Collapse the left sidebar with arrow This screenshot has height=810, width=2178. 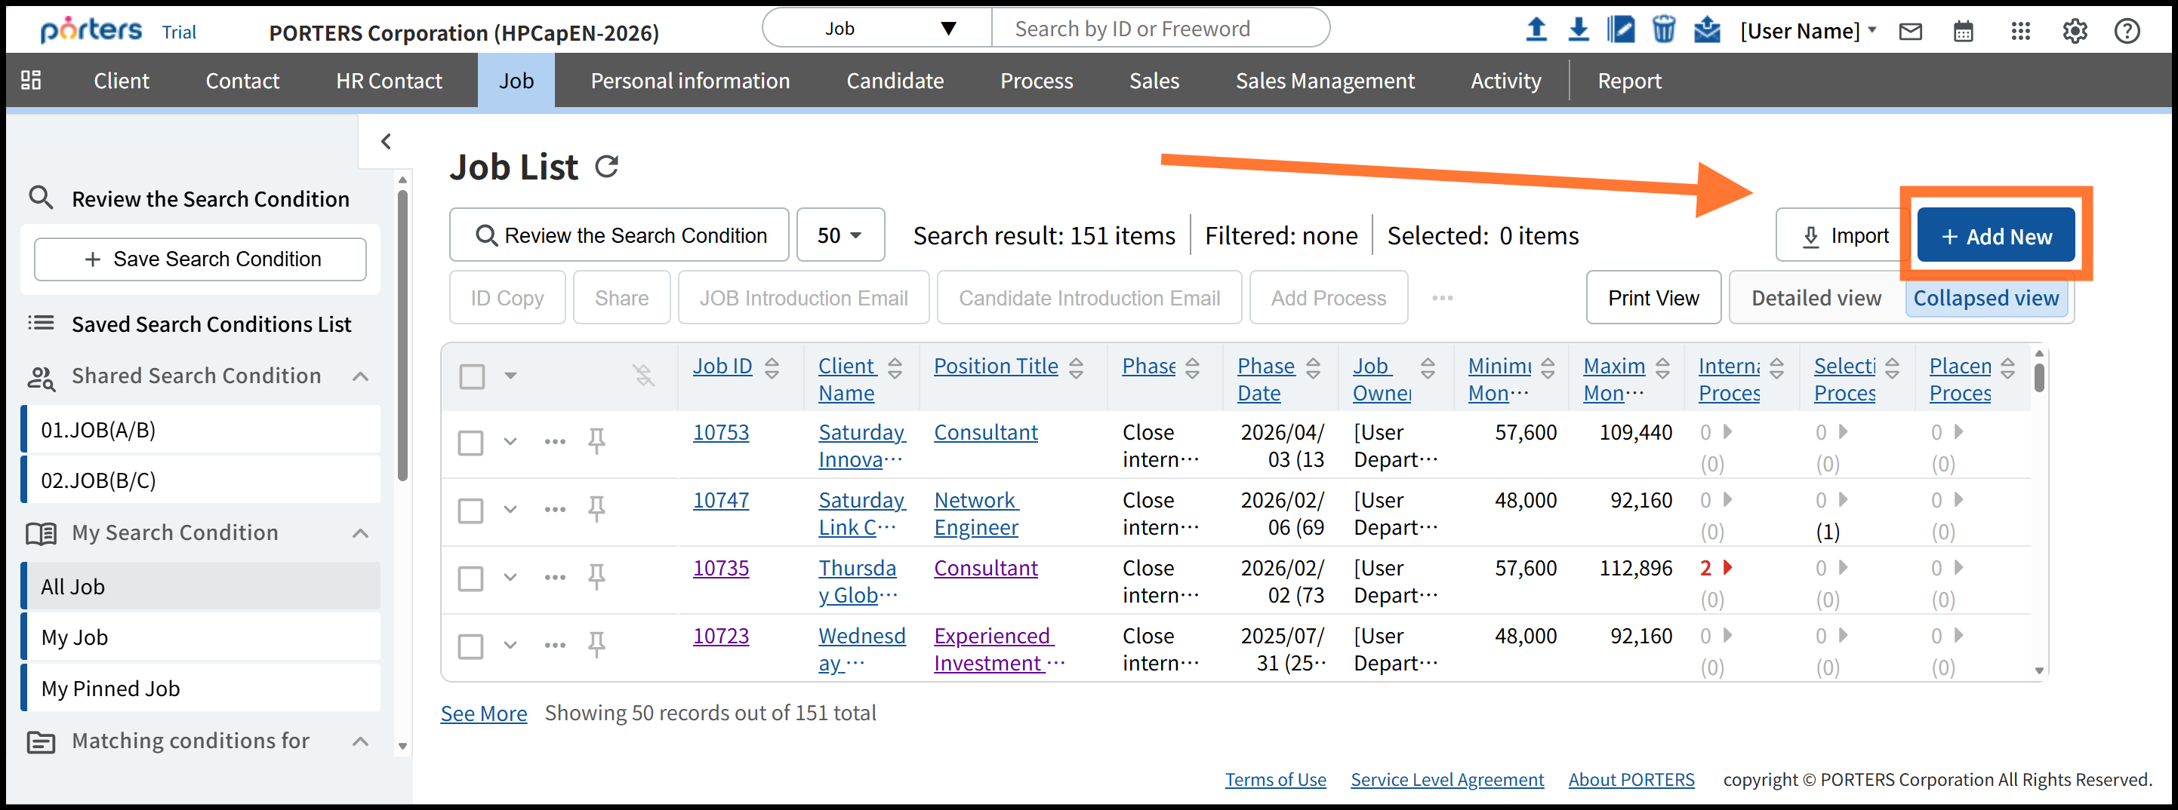pyautogui.click(x=386, y=141)
